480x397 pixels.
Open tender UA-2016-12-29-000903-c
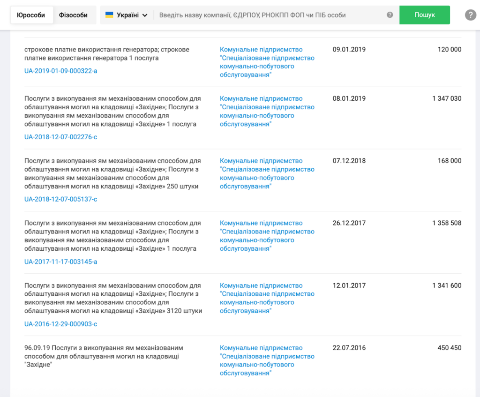coord(61,324)
